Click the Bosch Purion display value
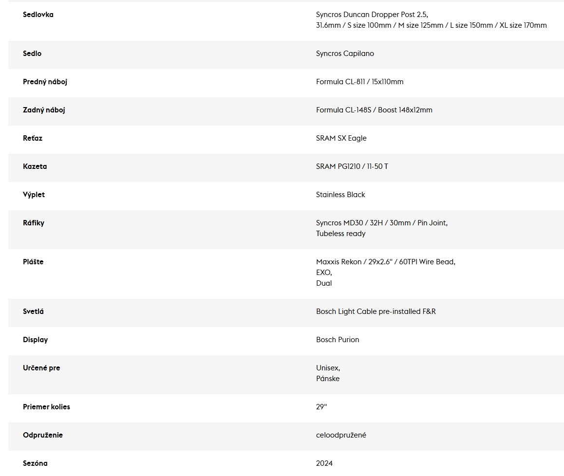 pos(338,340)
